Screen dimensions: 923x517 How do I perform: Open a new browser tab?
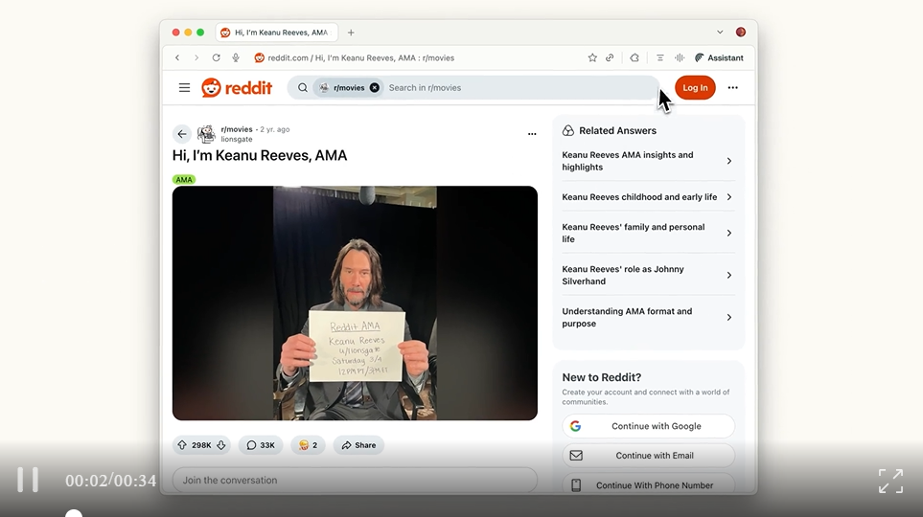click(351, 33)
